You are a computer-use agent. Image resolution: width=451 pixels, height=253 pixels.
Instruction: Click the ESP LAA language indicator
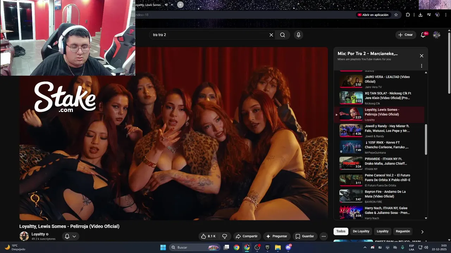(x=412, y=247)
